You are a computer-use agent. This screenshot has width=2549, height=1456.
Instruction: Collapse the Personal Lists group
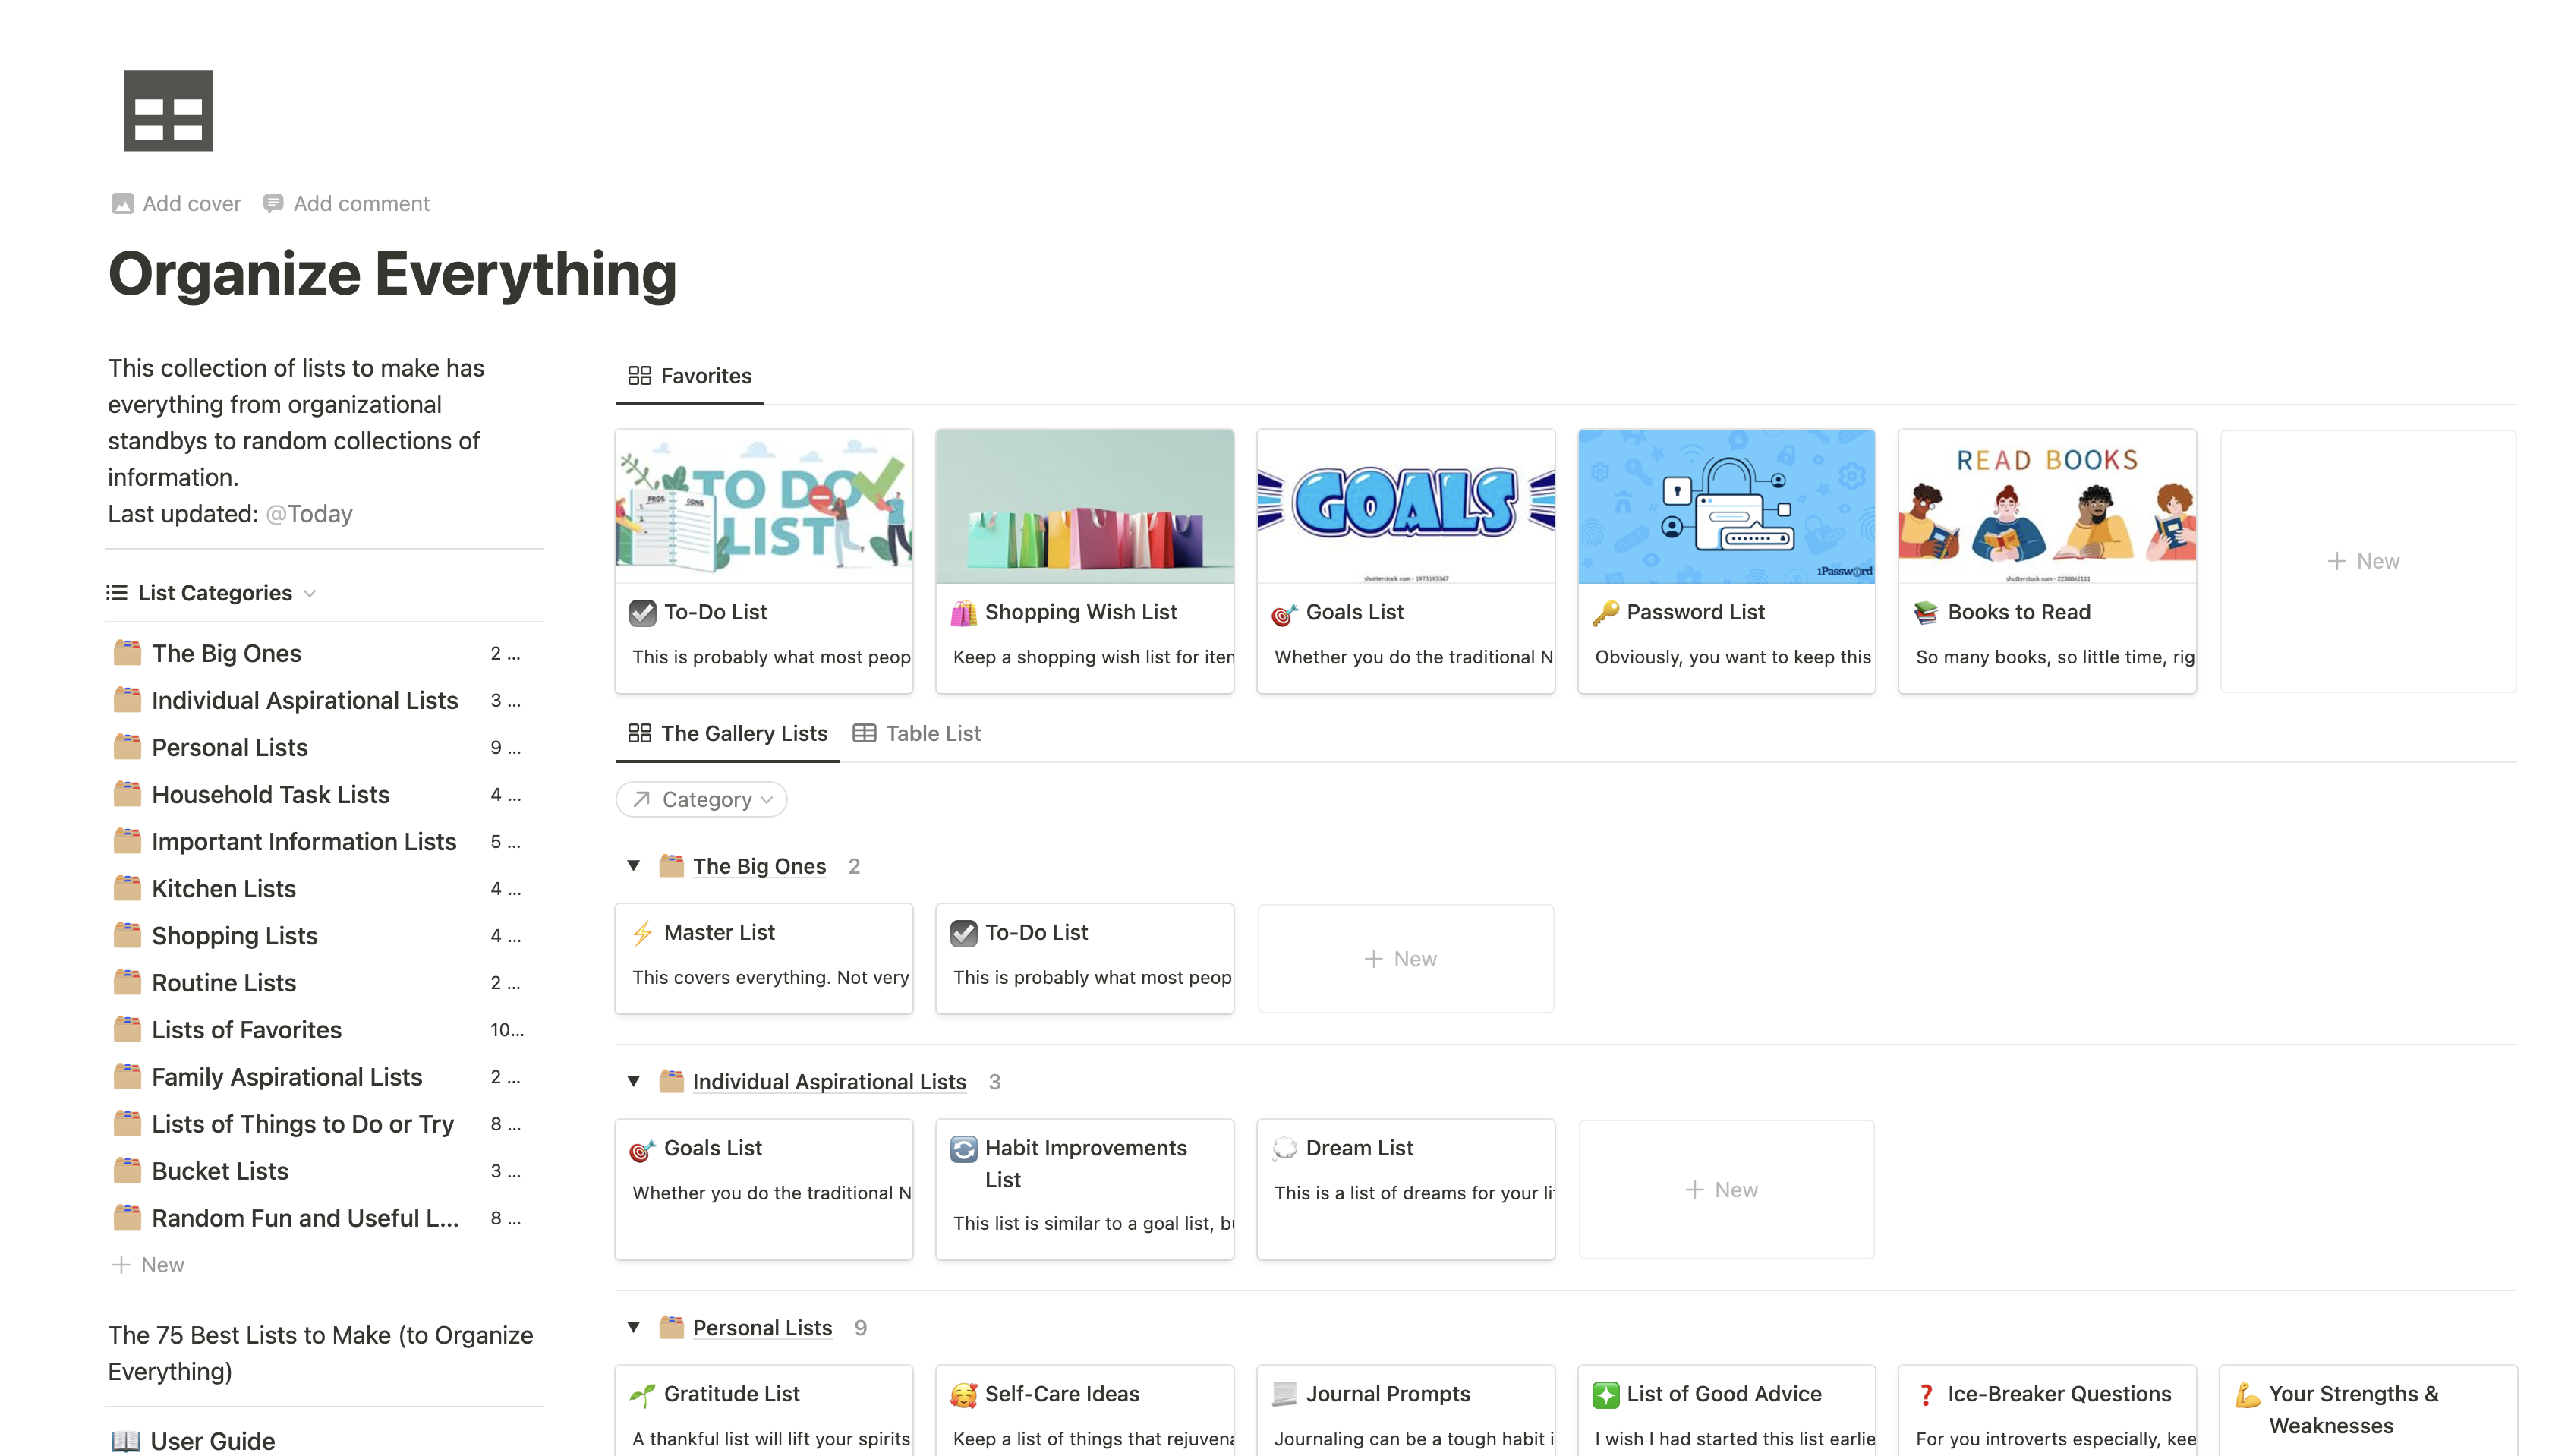pyautogui.click(x=634, y=1327)
